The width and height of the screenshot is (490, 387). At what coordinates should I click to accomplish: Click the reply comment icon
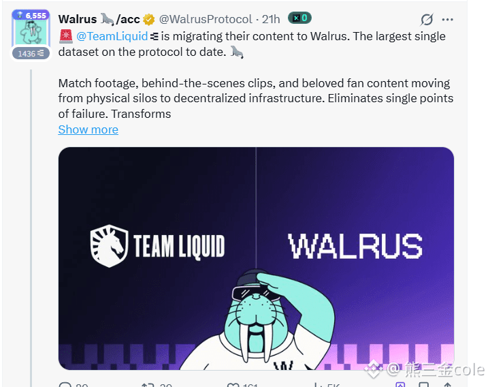tap(65, 384)
